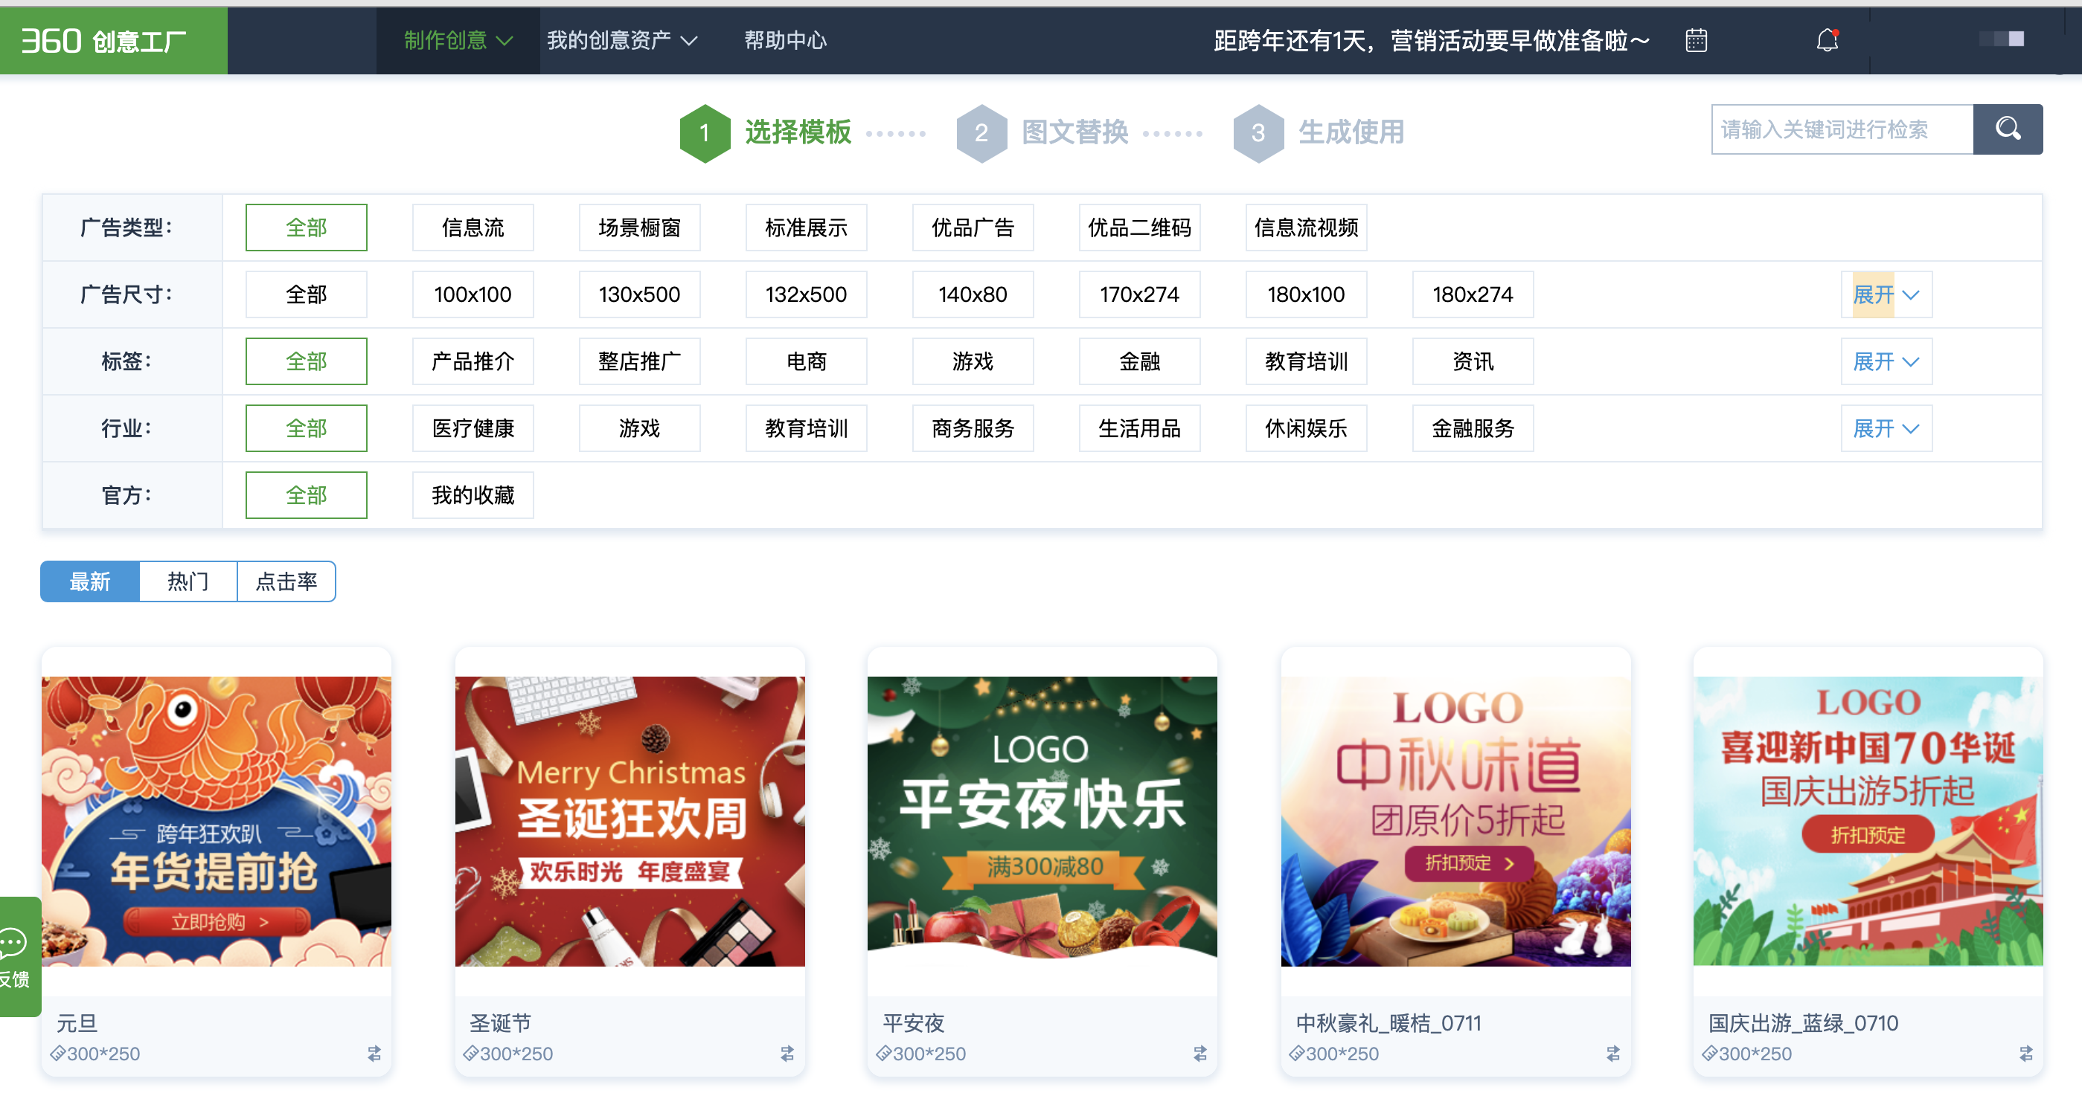Image resolution: width=2082 pixels, height=1093 pixels.
Task: Click the search magnifier button
Action: coord(2008,129)
